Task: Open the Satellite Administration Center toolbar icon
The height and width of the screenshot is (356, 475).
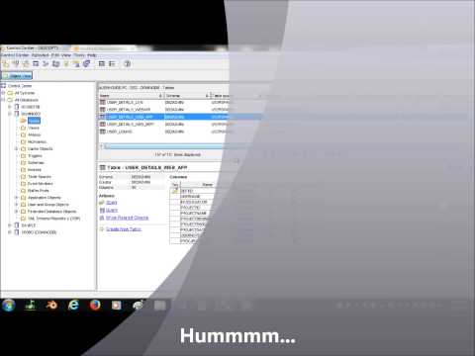Action: click(x=26, y=63)
